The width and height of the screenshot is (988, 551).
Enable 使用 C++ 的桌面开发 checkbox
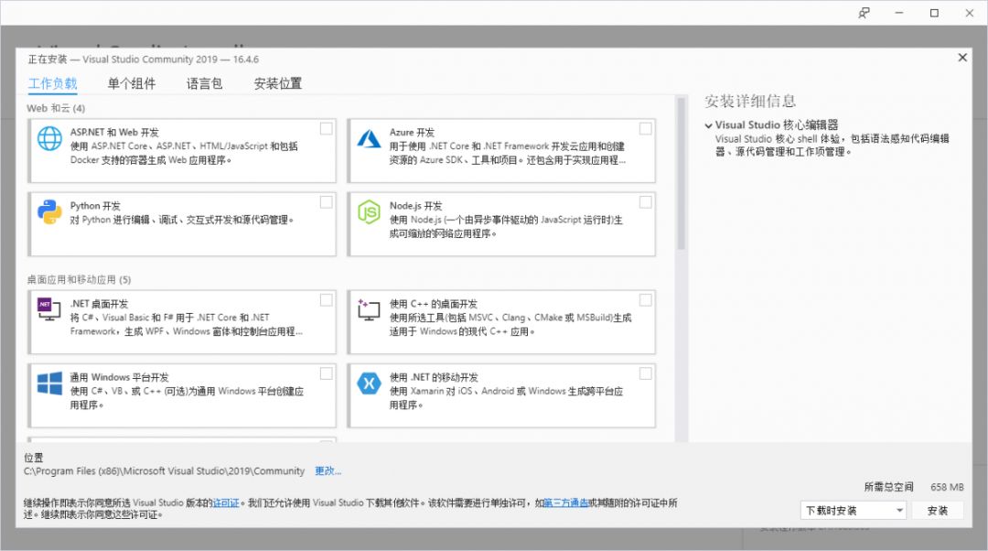point(646,300)
